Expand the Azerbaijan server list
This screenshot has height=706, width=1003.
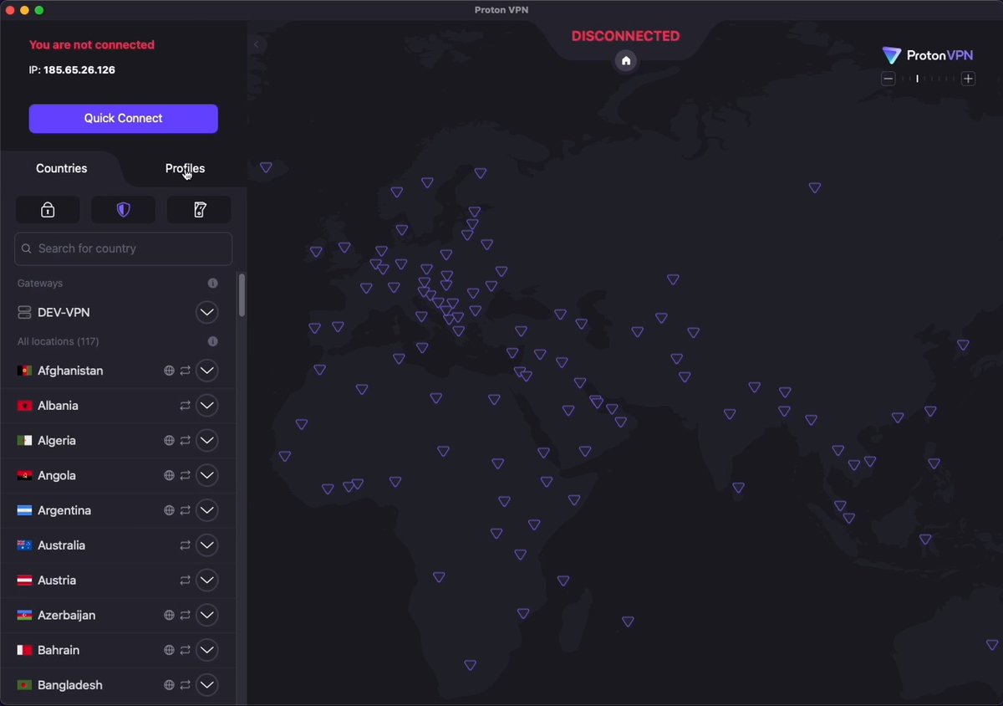(x=206, y=615)
